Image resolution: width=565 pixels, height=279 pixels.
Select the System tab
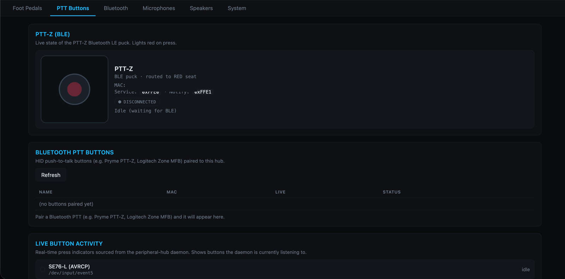pos(237,8)
